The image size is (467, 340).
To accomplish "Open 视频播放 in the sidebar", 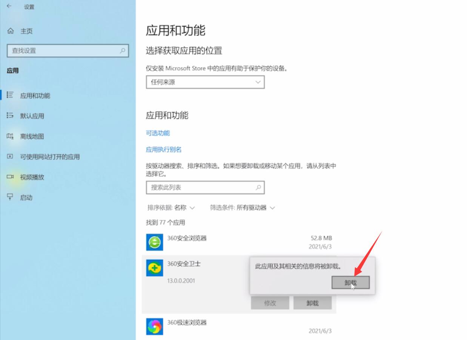I will (x=32, y=177).
